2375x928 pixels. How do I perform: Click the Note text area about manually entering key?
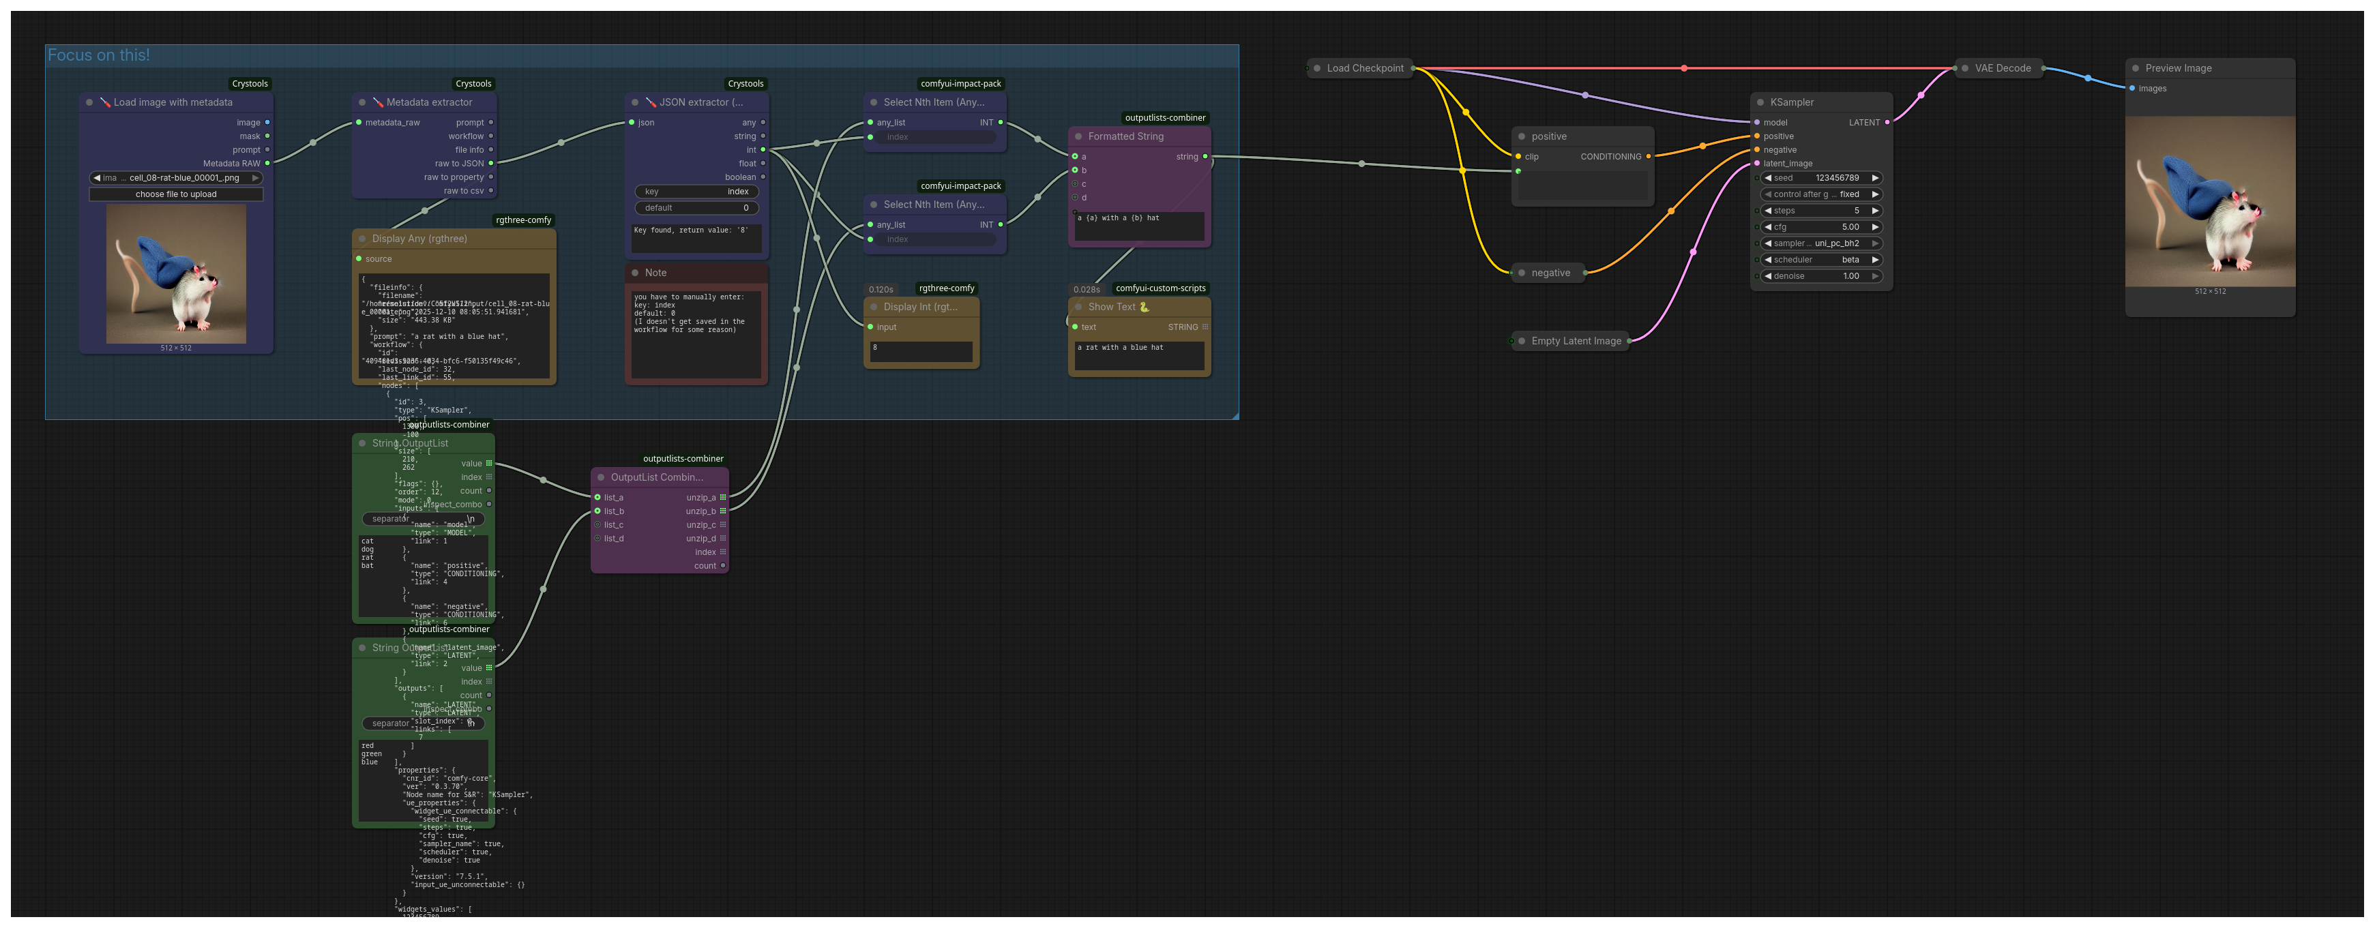[x=697, y=333]
